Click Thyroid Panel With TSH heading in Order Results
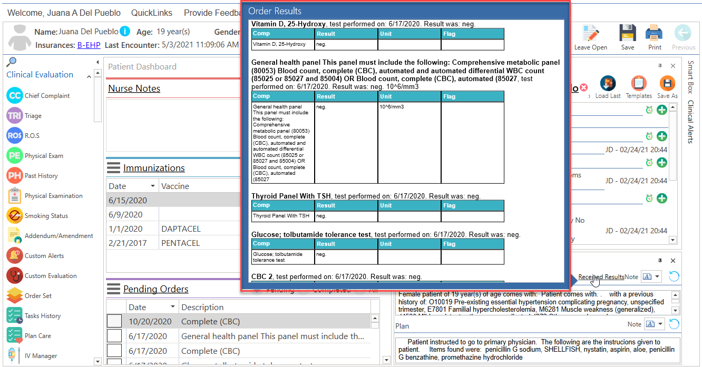Image resolution: width=702 pixels, height=367 pixels. (291, 196)
